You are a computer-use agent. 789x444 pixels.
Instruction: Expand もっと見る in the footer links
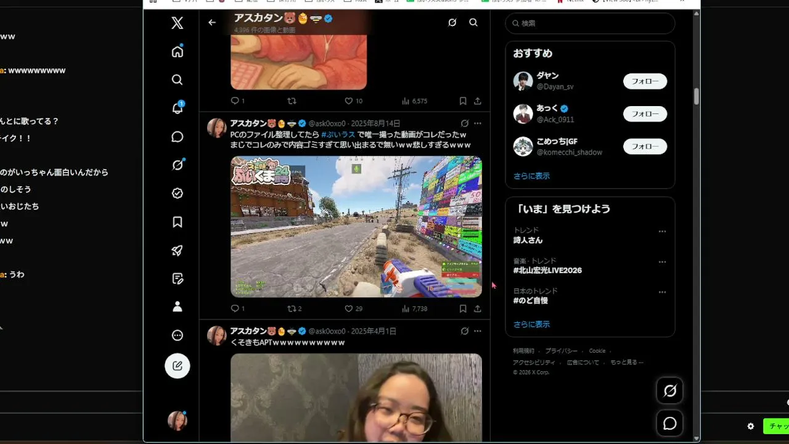coord(626,363)
